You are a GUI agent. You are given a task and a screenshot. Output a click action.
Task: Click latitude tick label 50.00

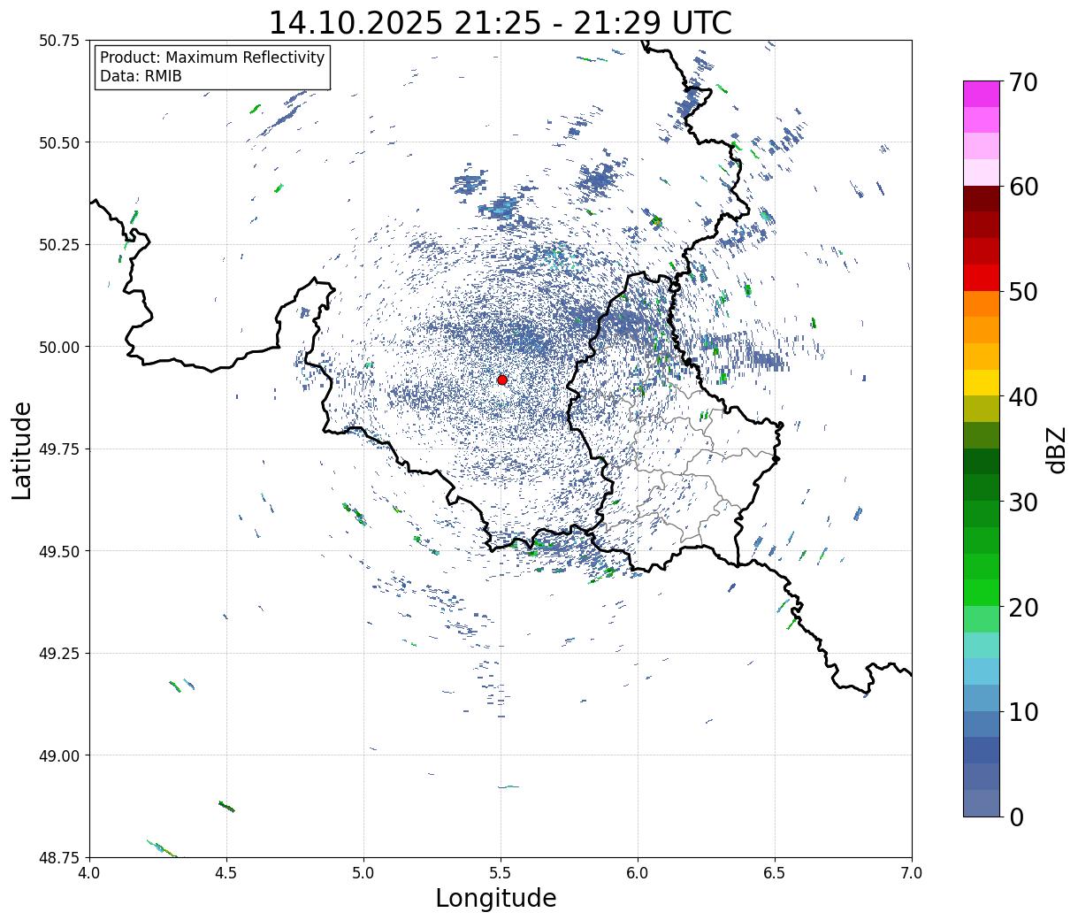coord(59,347)
